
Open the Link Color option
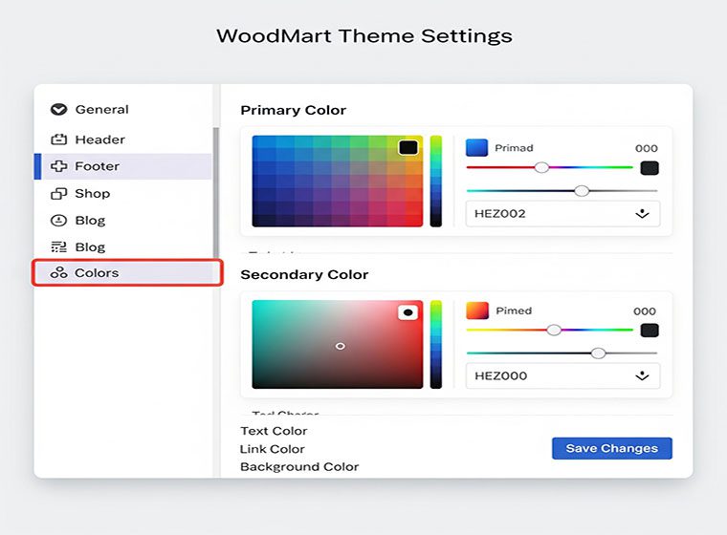click(x=273, y=449)
